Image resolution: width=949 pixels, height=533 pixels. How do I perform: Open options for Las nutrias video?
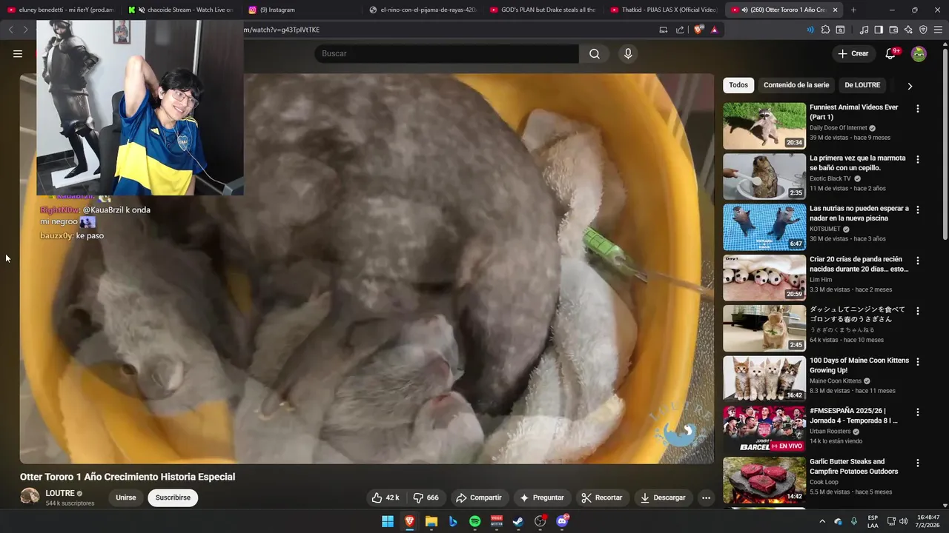tap(918, 210)
